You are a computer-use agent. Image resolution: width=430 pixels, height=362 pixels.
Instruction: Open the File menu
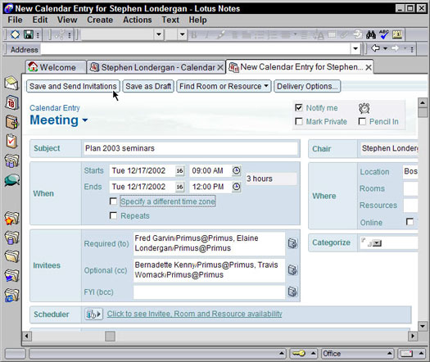click(15, 20)
